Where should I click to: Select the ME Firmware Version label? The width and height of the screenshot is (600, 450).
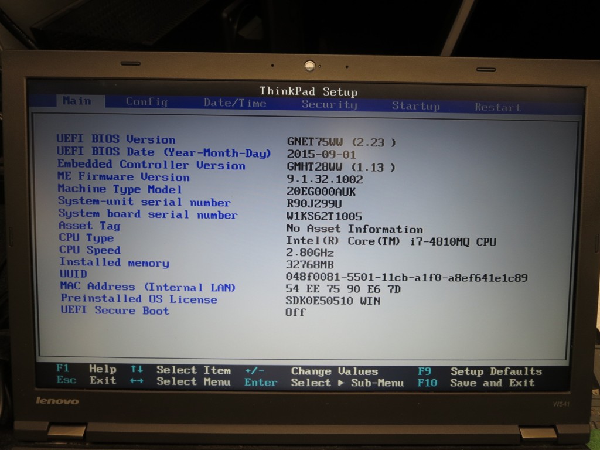[124, 176]
